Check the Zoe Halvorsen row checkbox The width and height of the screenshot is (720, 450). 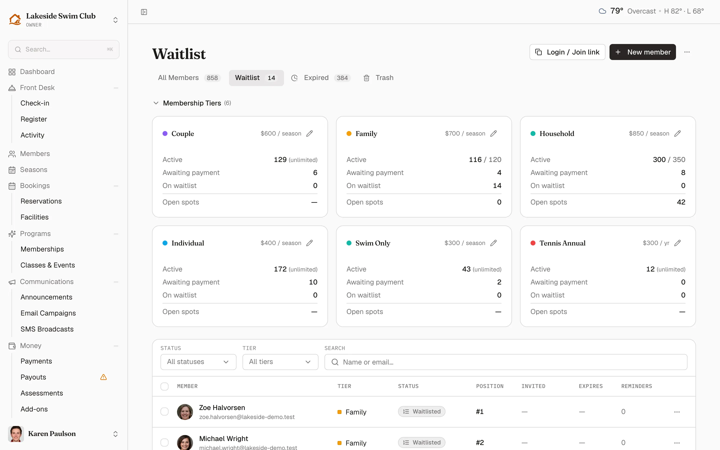164,411
